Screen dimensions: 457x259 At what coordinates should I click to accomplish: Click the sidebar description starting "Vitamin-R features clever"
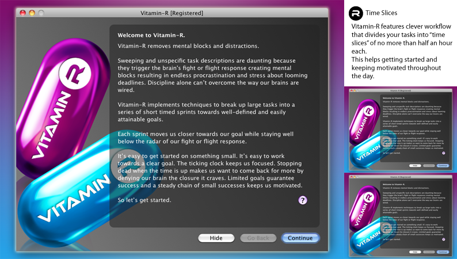tap(402, 39)
